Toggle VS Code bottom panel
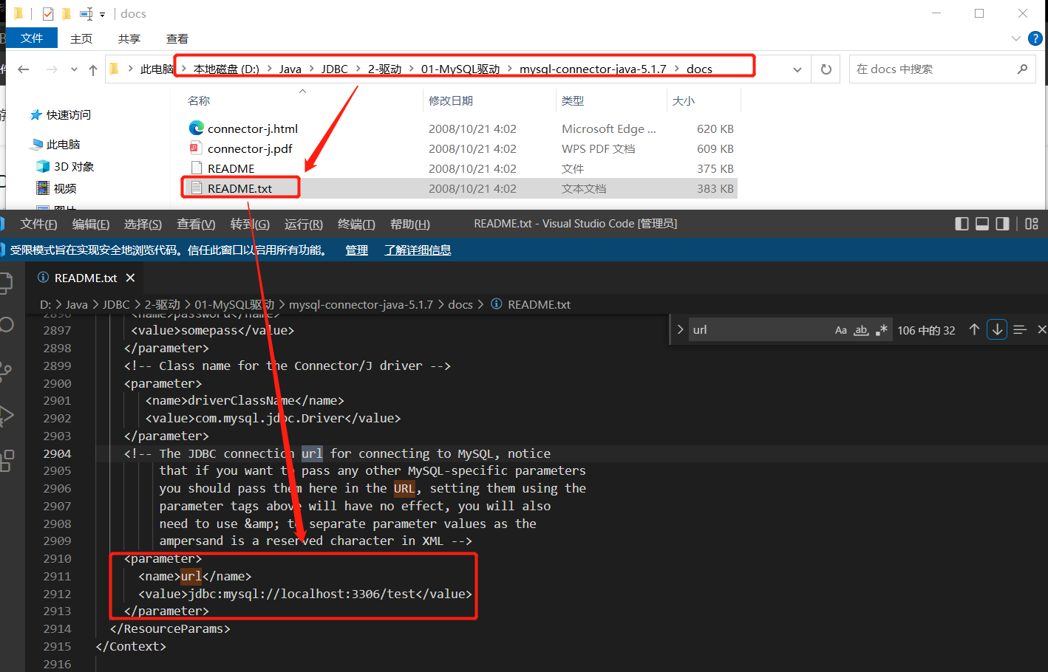This screenshot has width=1048, height=672. pos(982,224)
